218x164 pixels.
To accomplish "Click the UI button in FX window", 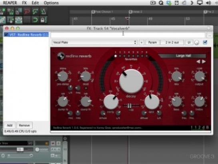I will 189,43.
